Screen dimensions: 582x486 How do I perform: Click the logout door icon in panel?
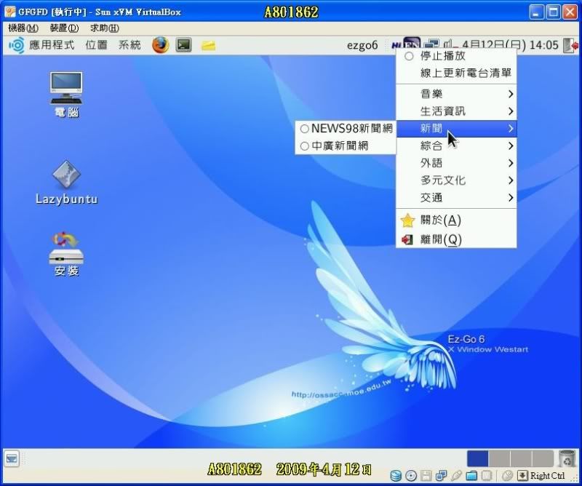coord(571,45)
